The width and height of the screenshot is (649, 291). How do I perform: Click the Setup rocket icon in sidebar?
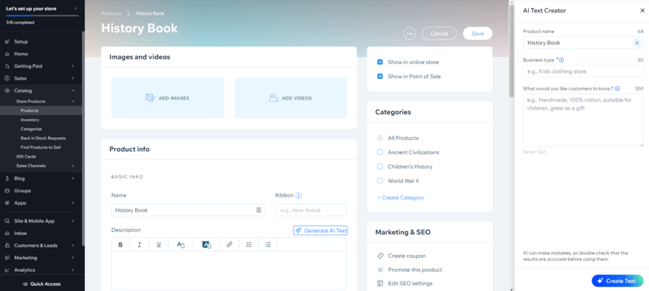point(7,42)
